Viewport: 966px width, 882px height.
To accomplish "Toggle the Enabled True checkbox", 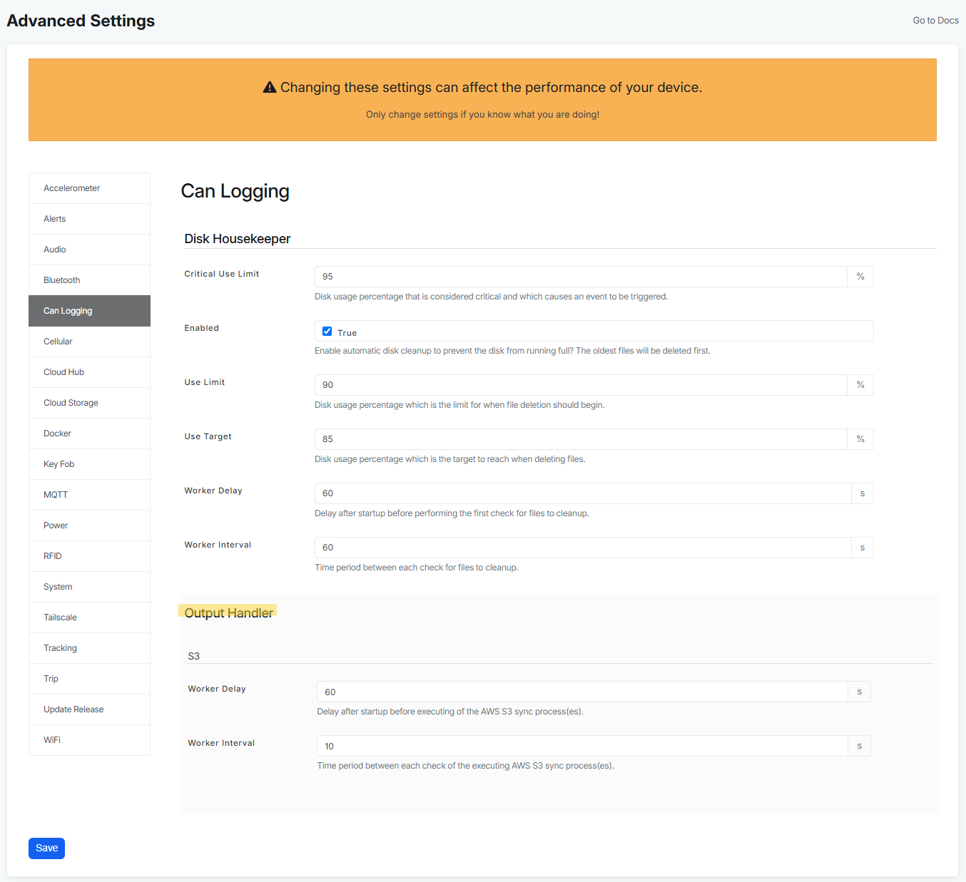I will click(327, 332).
